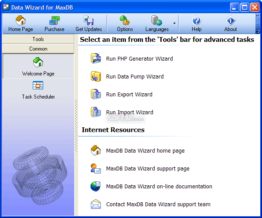Click the Data Wizard title bar app icon
This screenshot has width=262, height=218.
point(6,7)
